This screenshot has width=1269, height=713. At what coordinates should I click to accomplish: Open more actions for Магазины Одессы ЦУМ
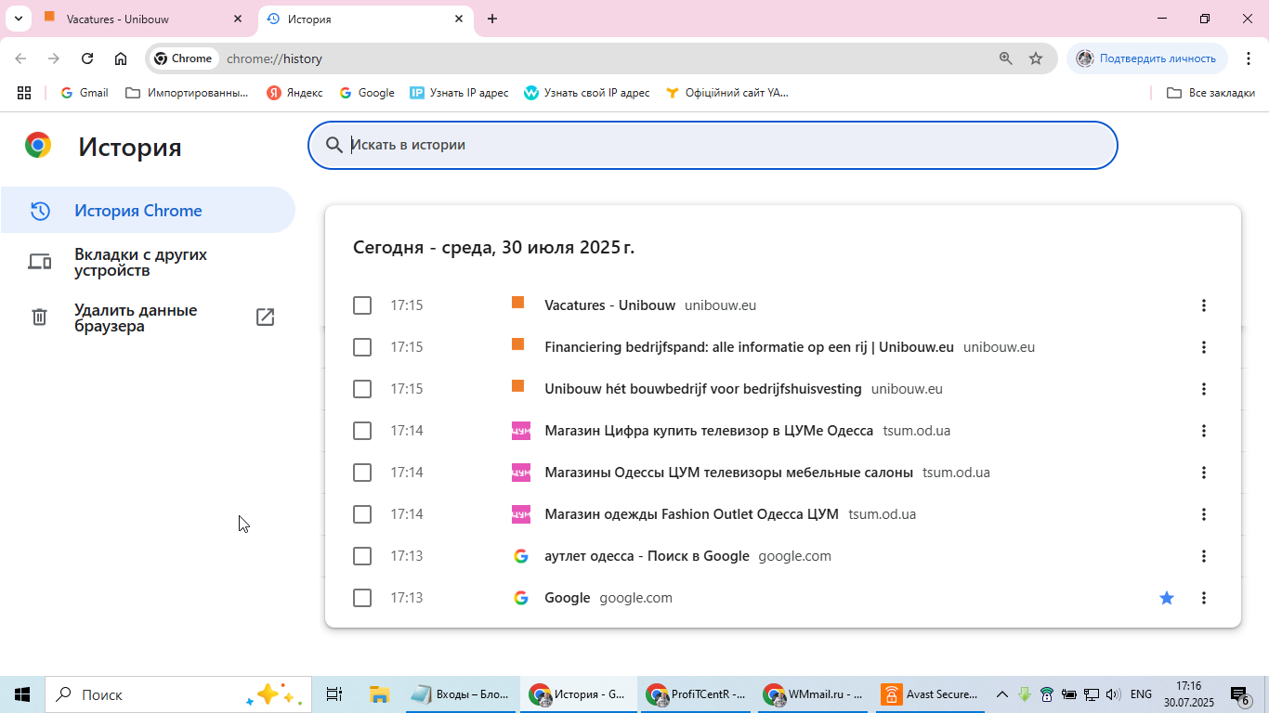[x=1204, y=473]
